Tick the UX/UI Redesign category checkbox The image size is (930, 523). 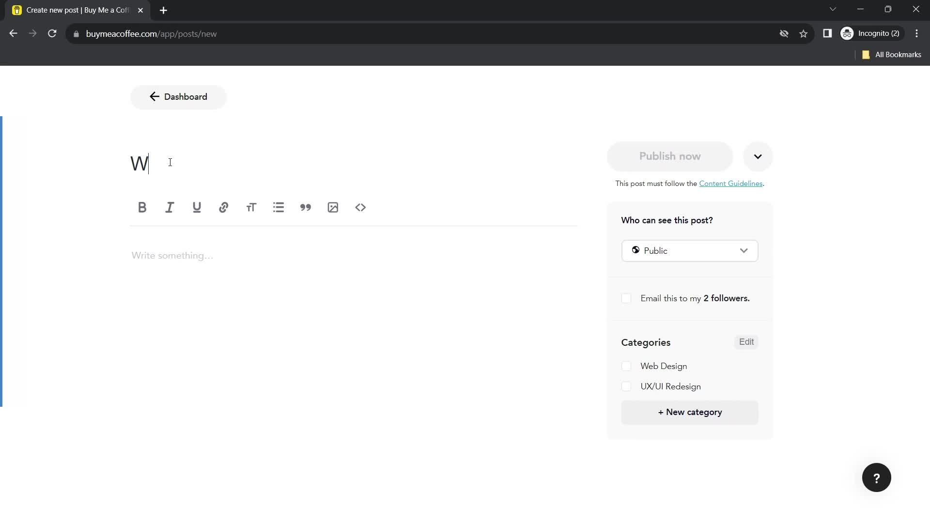click(x=626, y=386)
